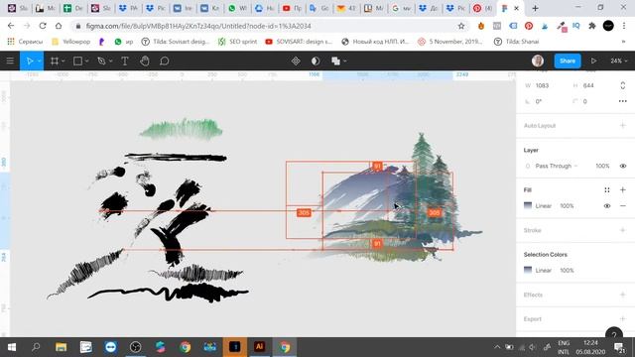Image resolution: width=635 pixels, height=357 pixels.
Task: Switch to the YouTube browser tab
Action: (x=291, y=8)
